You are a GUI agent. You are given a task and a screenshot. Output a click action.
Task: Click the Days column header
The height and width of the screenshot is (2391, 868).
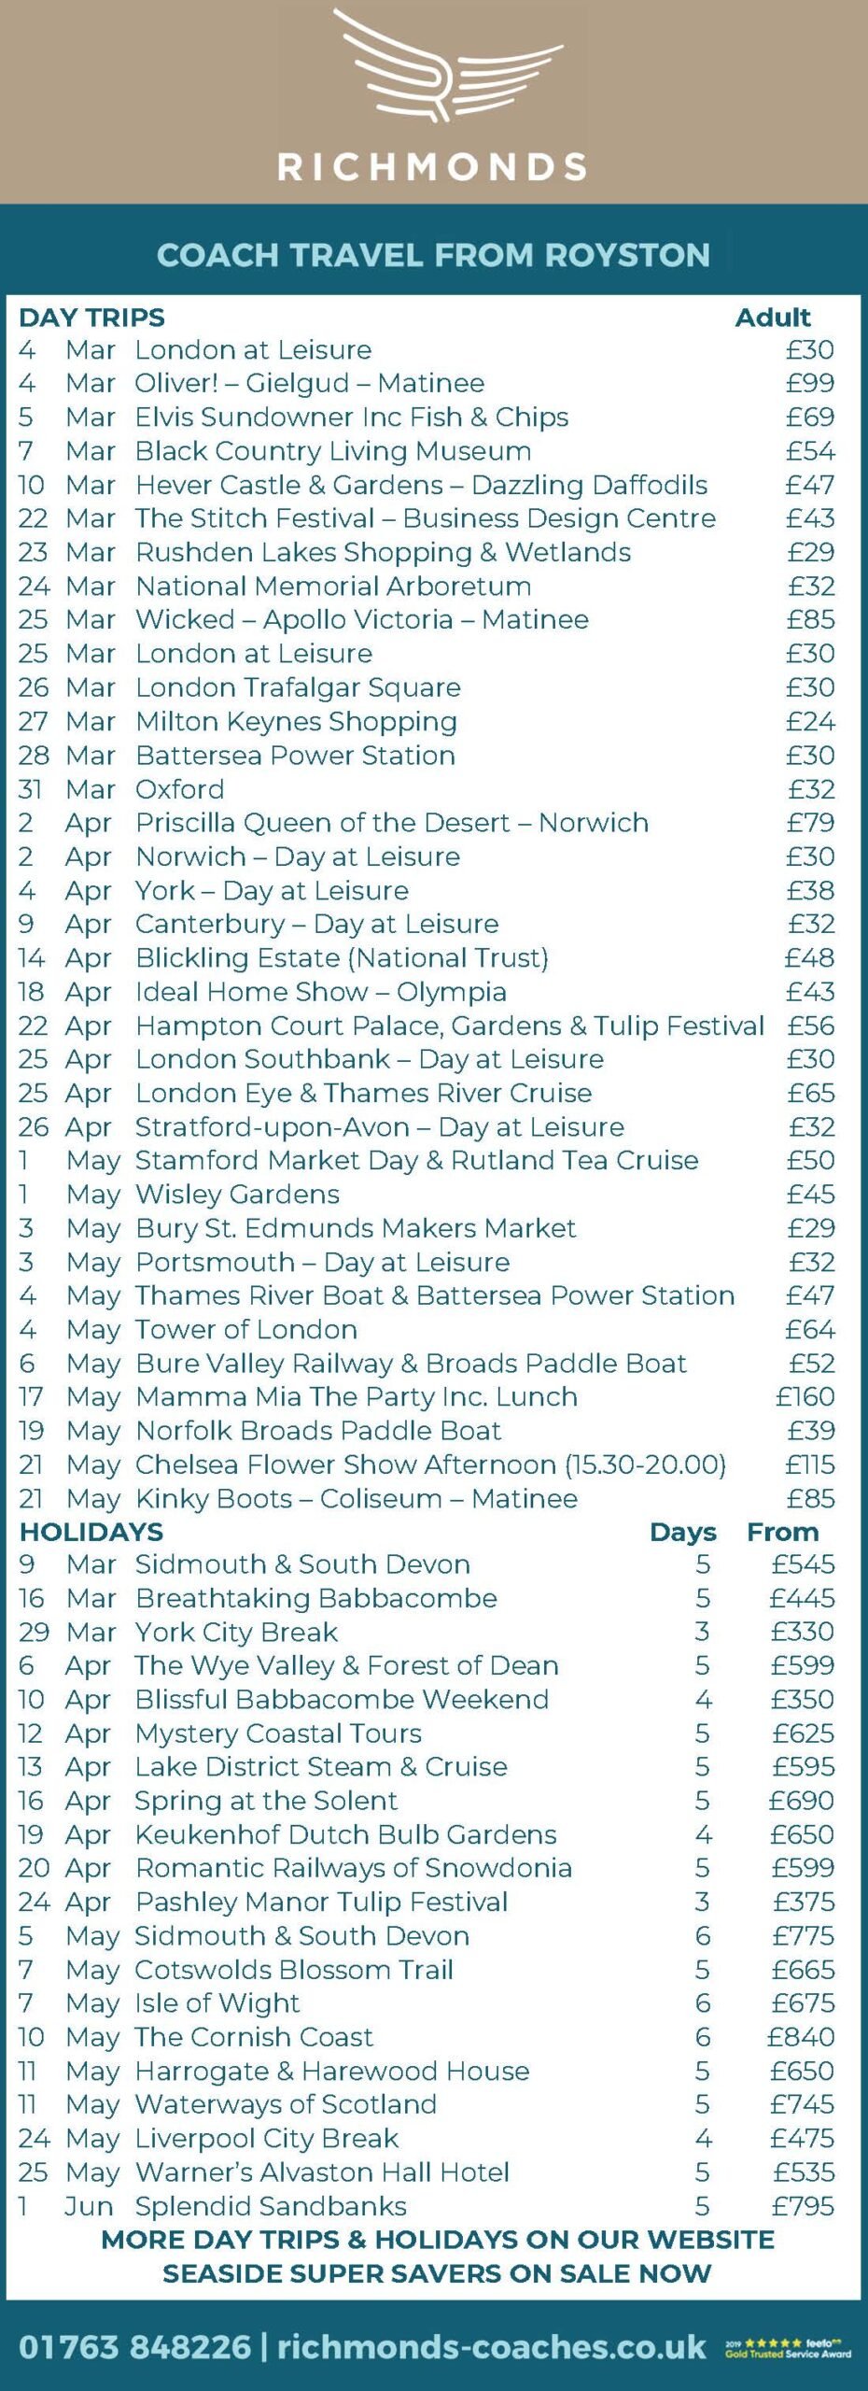(682, 1532)
